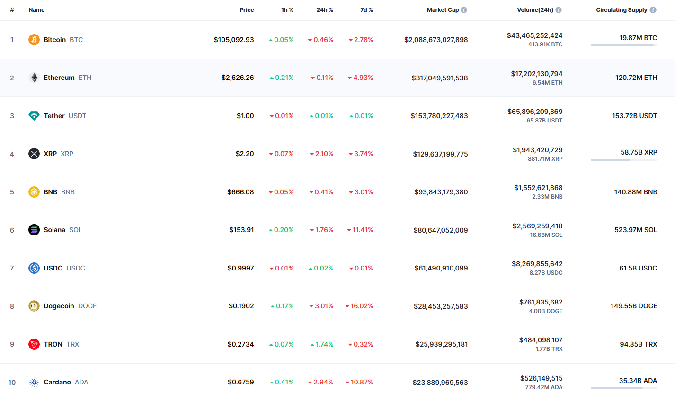This screenshot has height=400, width=675.
Task: Click the BNB logo icon
Action: point(34,192)
